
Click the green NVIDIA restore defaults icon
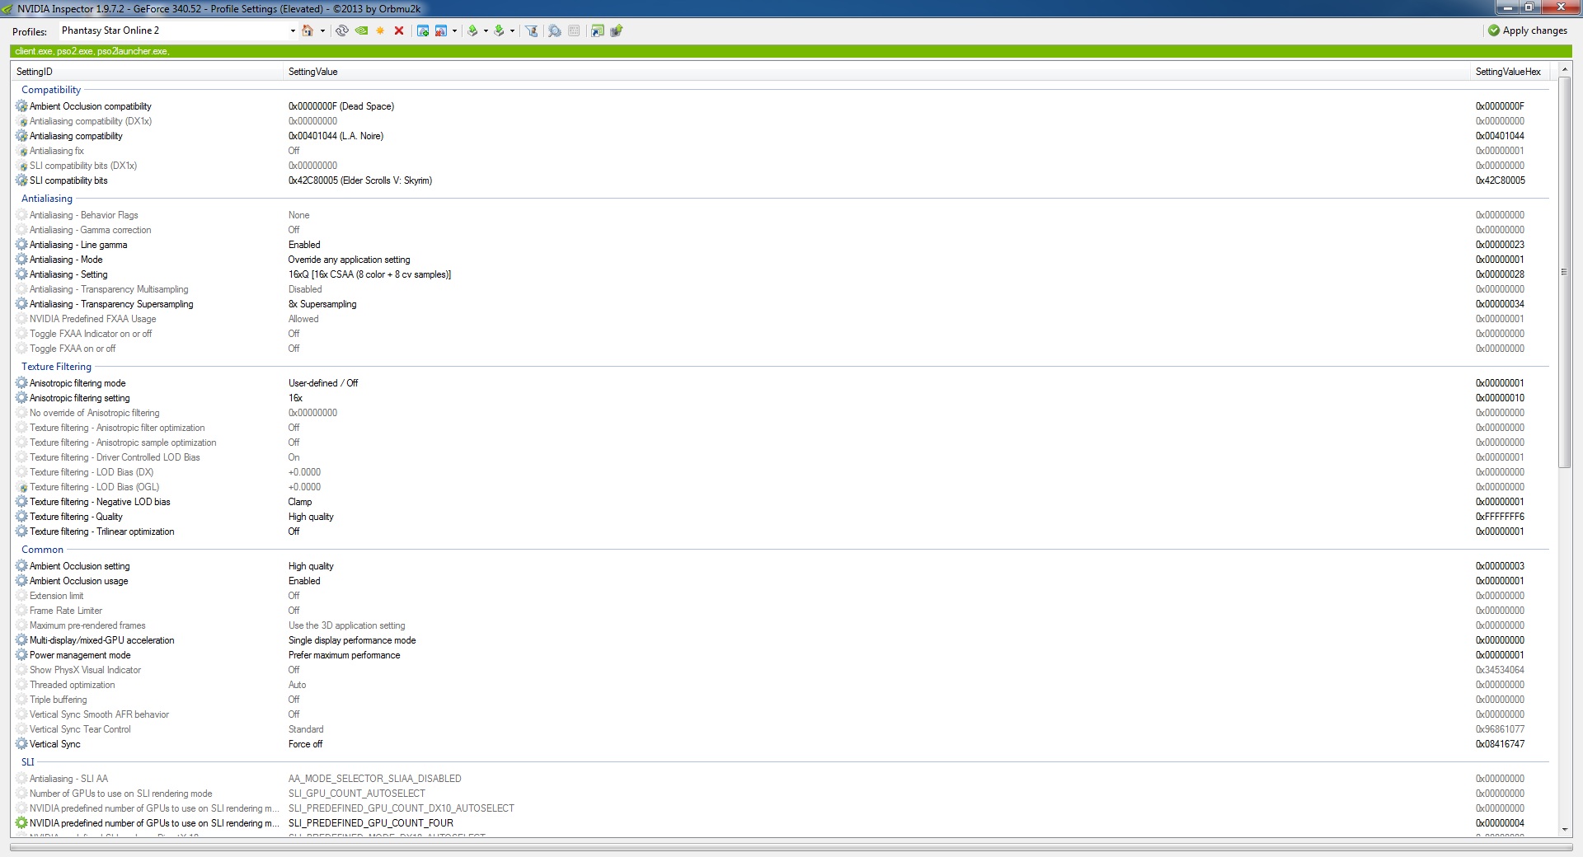pos(361,30)
